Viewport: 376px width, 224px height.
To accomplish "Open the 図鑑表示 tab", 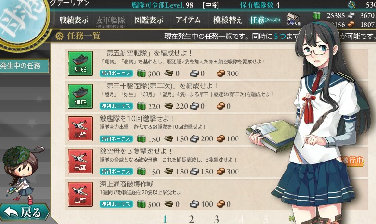I will click(x=149, y=20).
